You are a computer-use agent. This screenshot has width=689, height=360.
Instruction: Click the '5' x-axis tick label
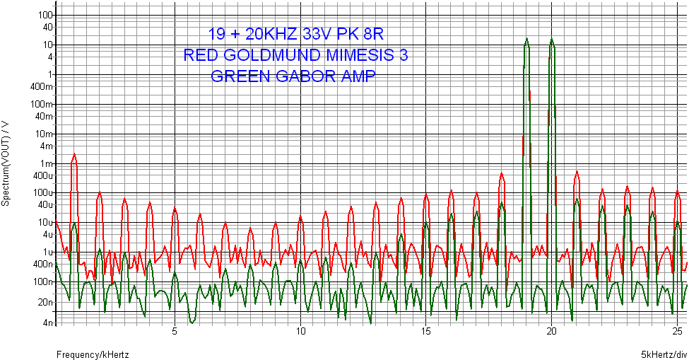[x=175, y=330]
